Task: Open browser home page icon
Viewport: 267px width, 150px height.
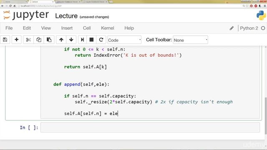Action: tap(15, 6)
